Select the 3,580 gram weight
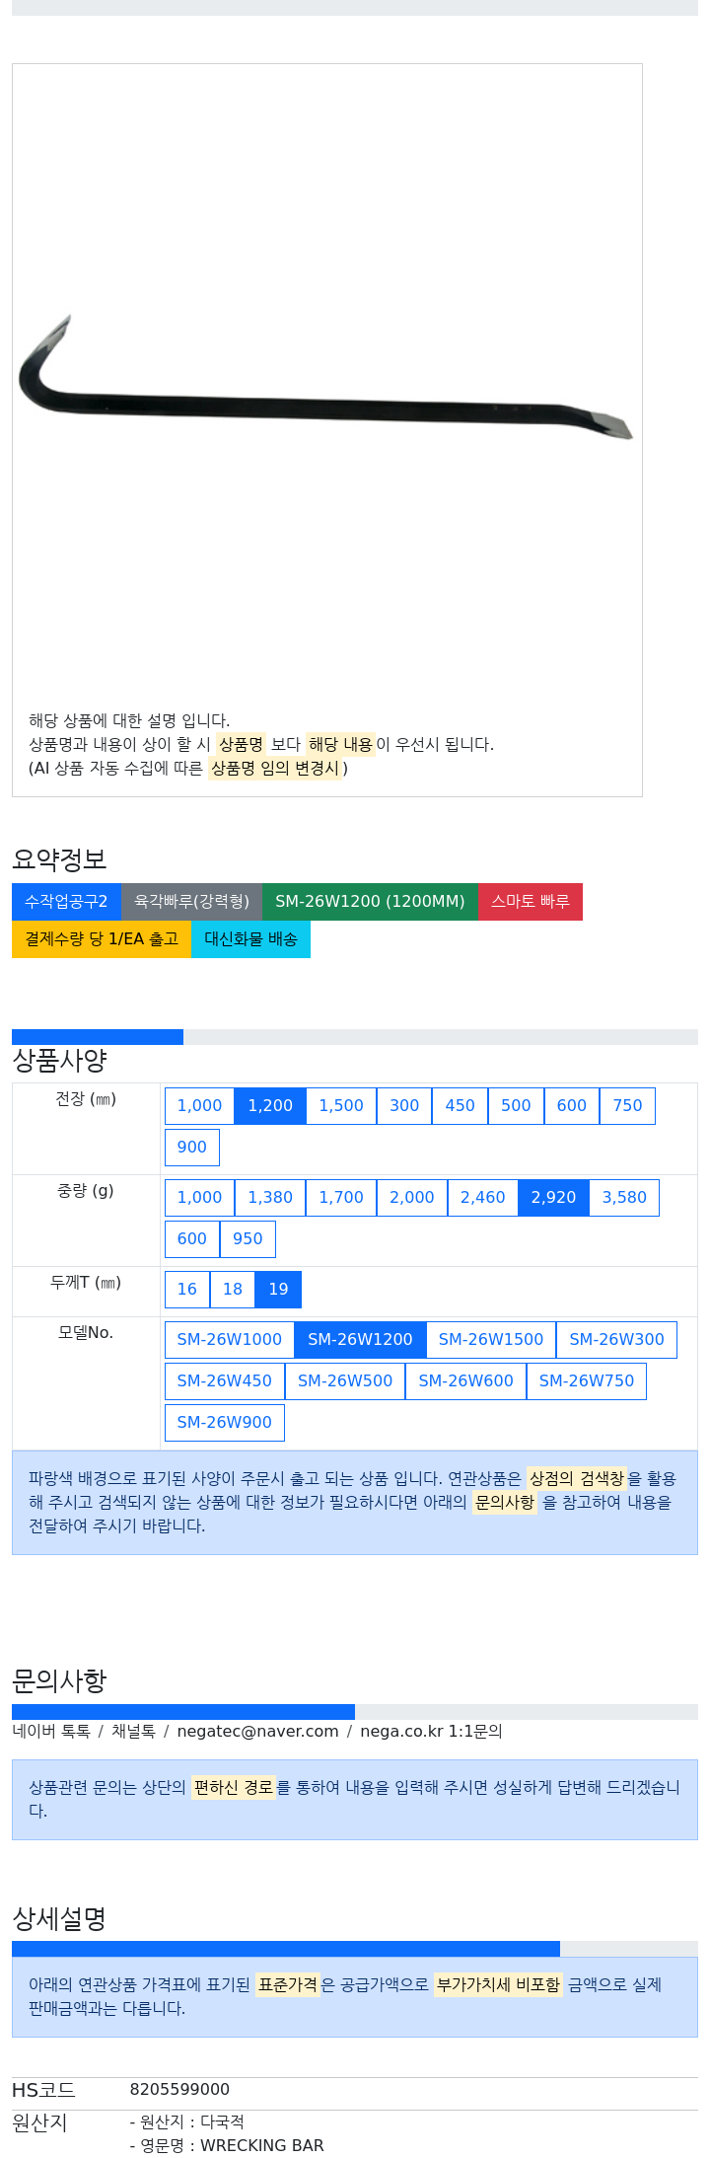This screenshot has width=710, height=2158. (624, 1198)
